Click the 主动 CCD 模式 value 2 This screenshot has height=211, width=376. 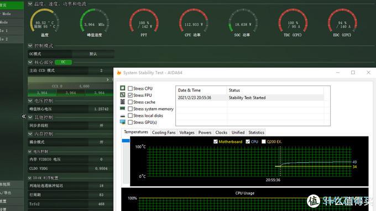coord(101,71)
